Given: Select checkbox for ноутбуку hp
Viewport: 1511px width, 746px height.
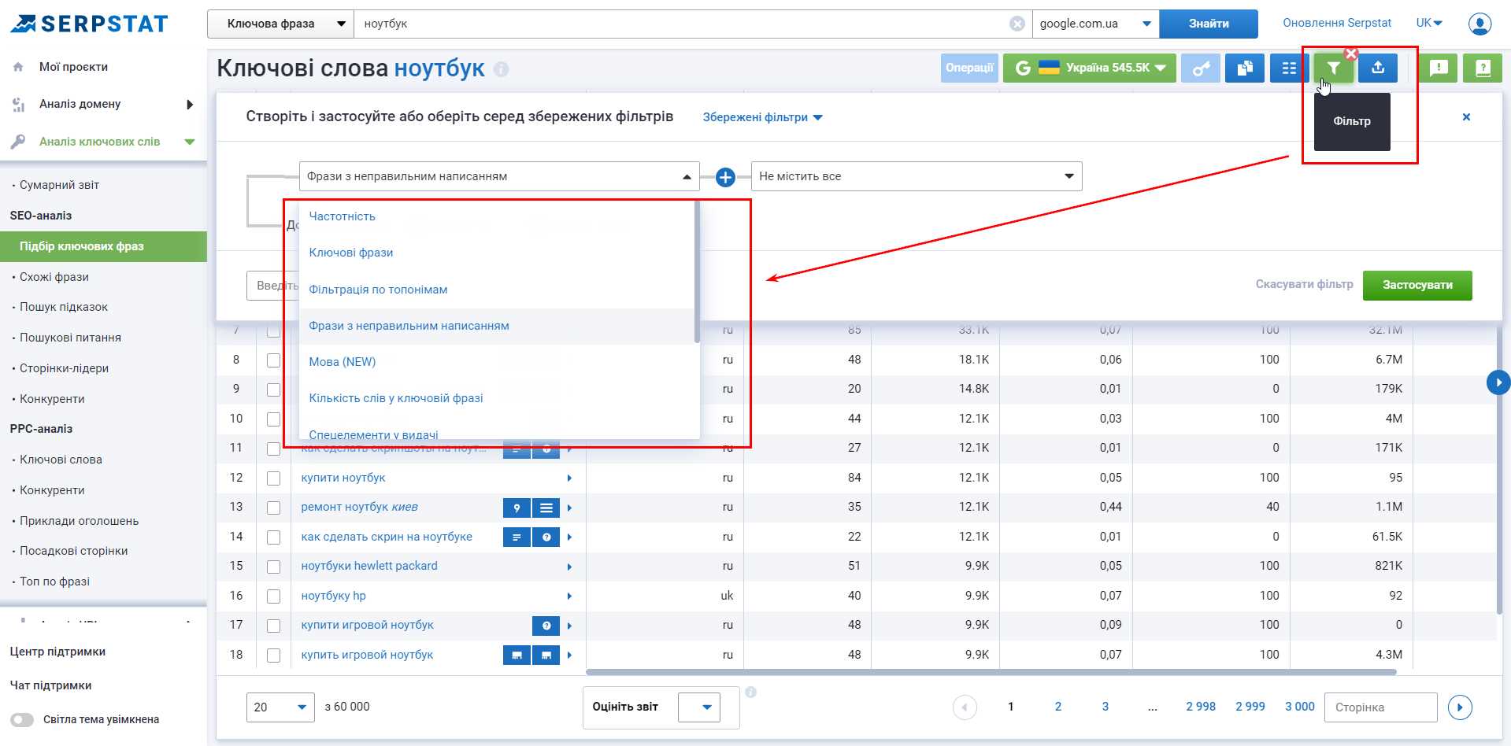Looking at the screenshot, I should [x=273, y=596].
